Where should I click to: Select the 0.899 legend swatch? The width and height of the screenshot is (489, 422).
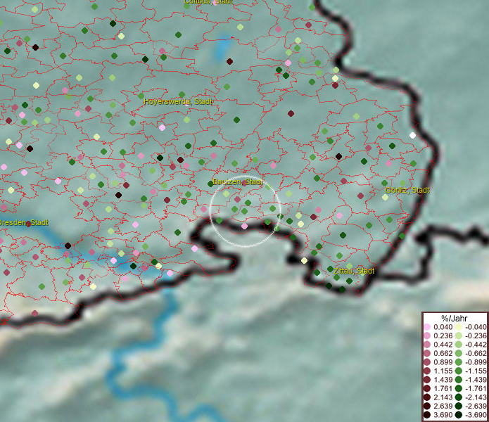click(x=428, y=362)
